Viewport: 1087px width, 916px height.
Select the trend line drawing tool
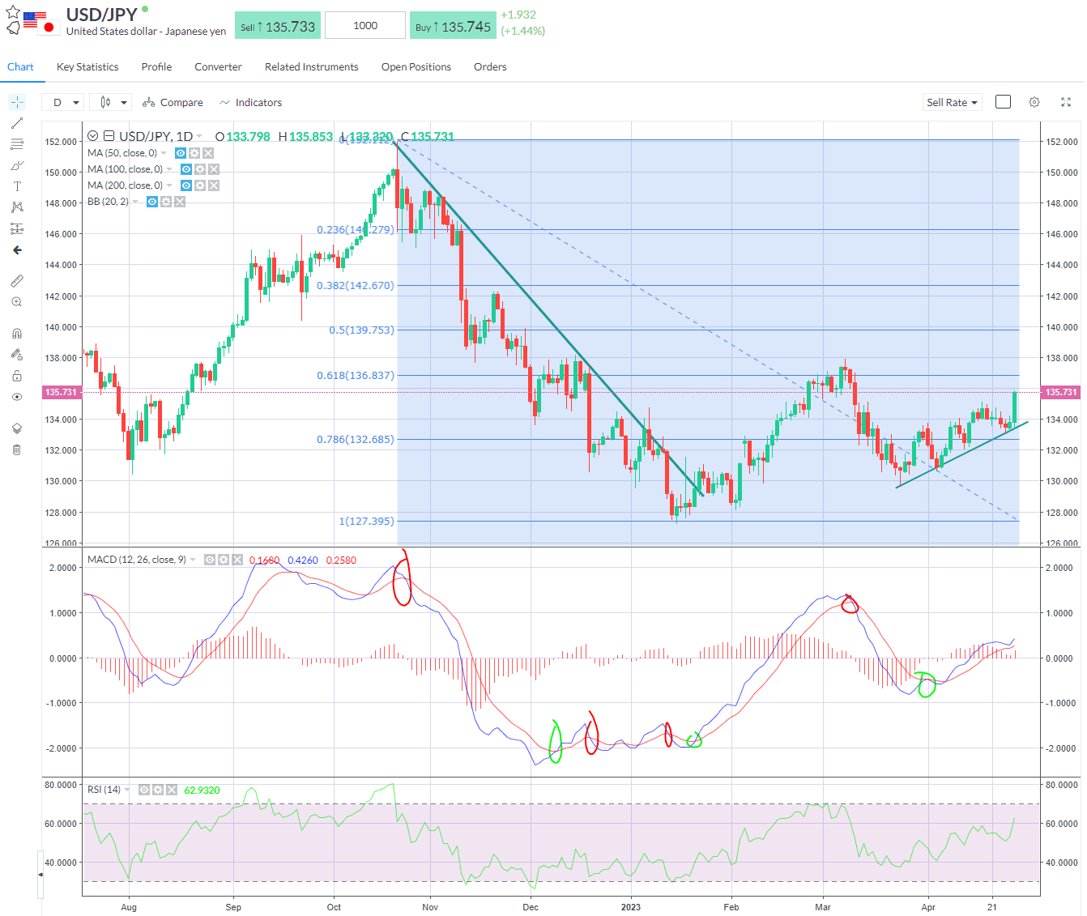[x=17, y=123]
